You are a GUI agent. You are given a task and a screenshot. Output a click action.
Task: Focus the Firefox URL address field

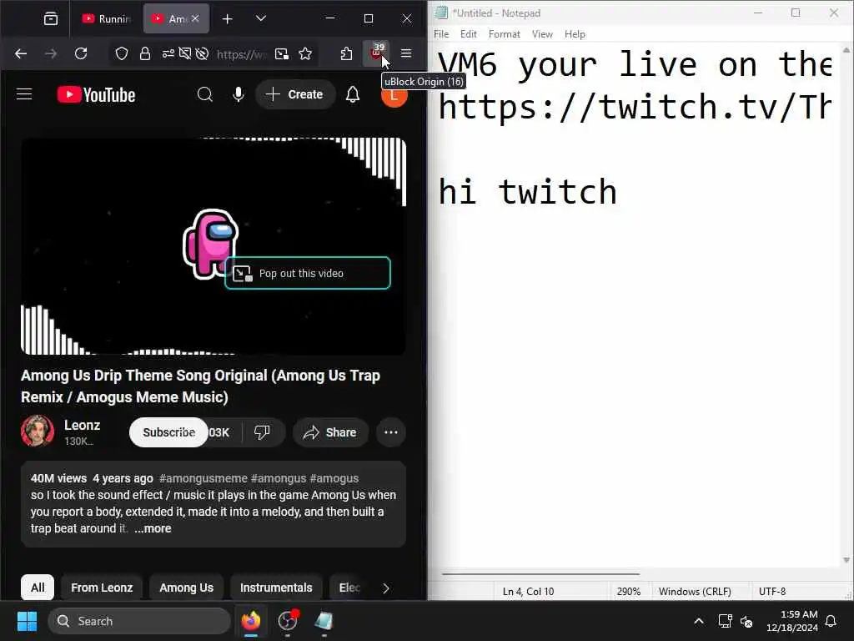[x=241, y=54]
